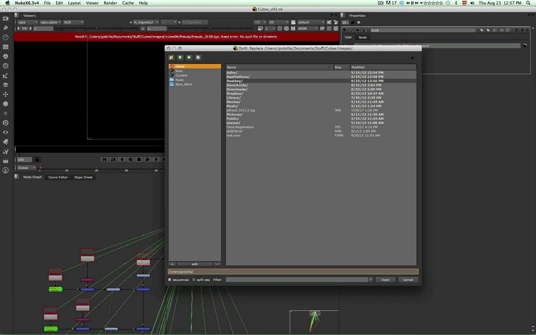This screenshot has height=335, width=536.
Task: Open the Global timeline range dropdown
Action: coord(26,167)
